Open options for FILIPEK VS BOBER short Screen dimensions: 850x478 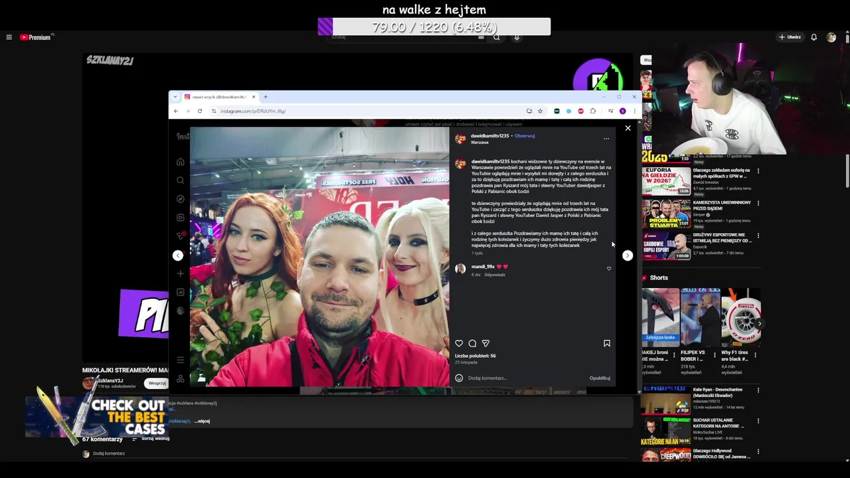[715, 355]
